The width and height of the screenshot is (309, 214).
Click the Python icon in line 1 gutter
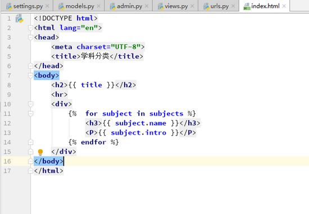(x=19, y=19)
